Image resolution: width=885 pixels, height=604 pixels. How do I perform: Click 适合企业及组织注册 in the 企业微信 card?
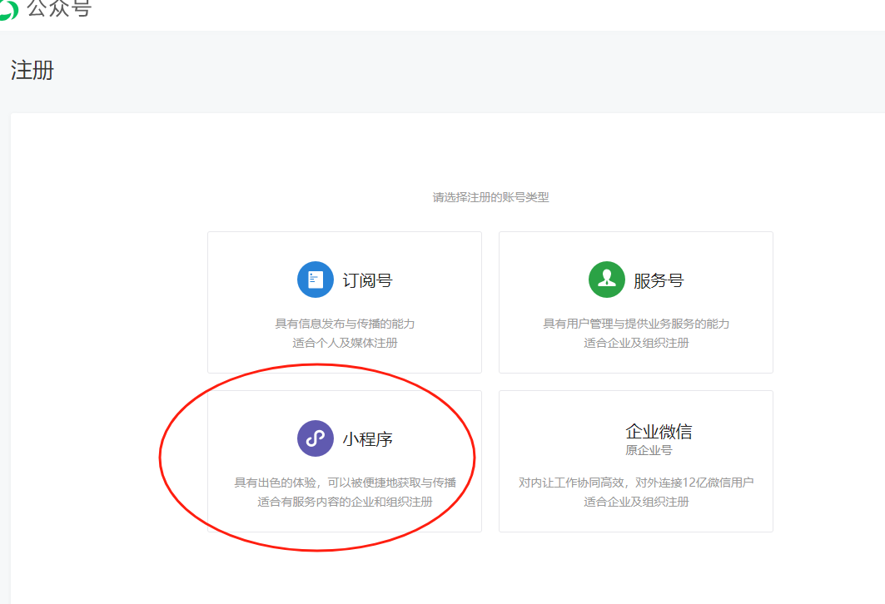[x=636, y=502]
